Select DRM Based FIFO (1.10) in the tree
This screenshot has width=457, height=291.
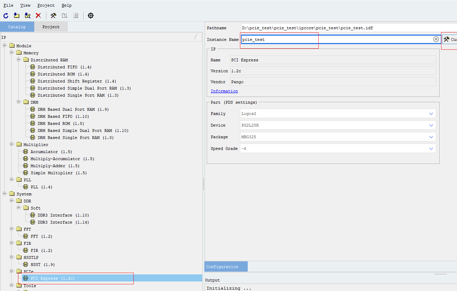pyautogui.click(x=63, y=116)
